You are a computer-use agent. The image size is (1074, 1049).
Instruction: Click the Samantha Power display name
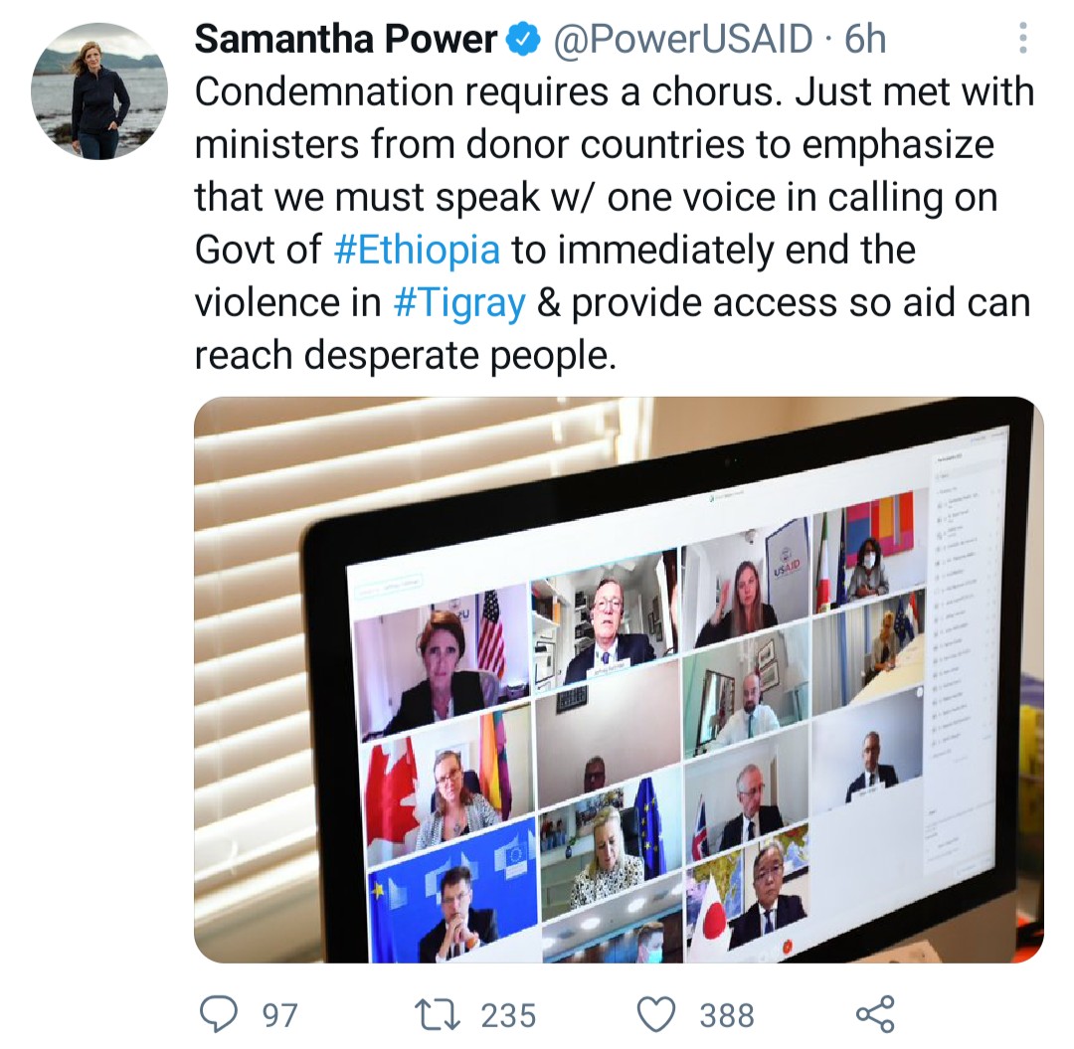click(346, 39)
